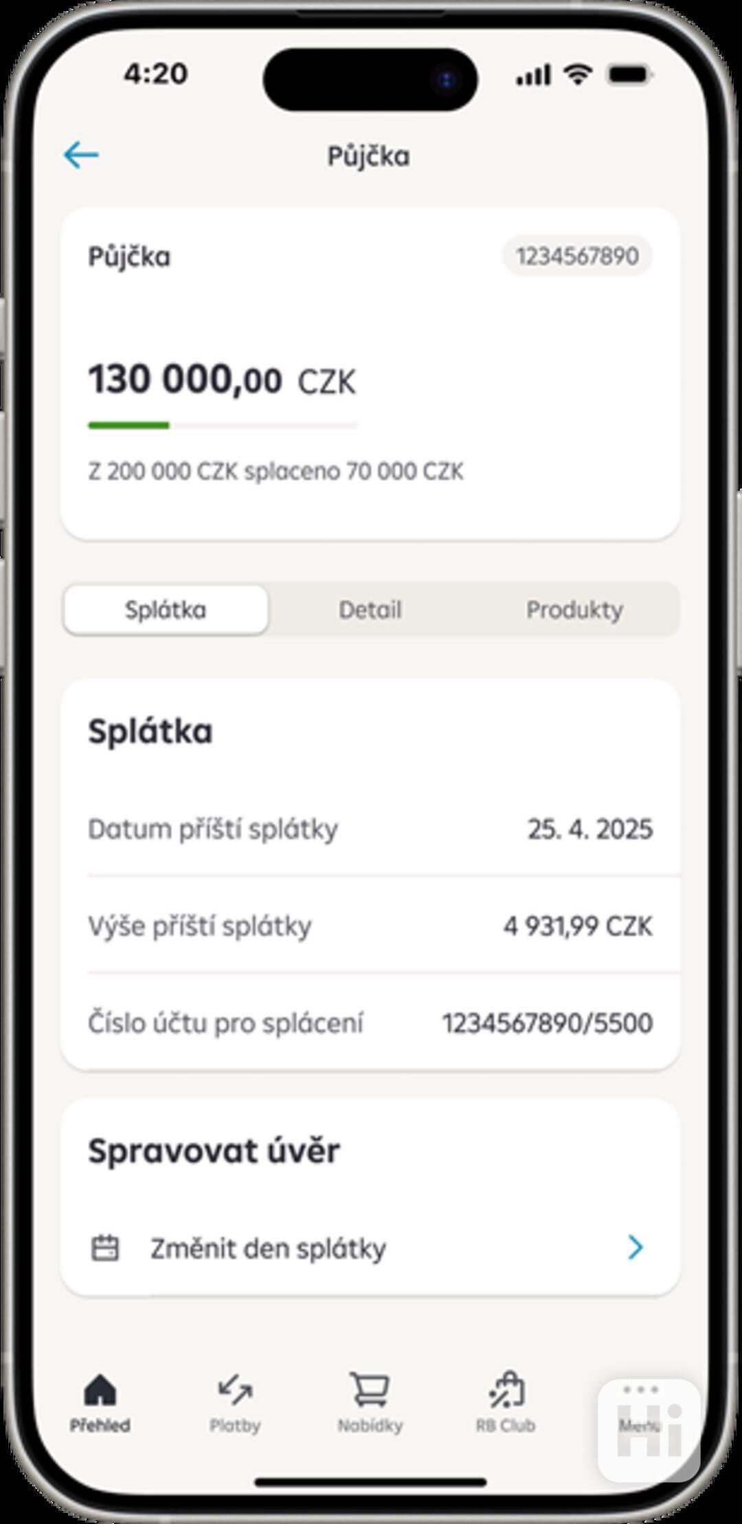Switch to the Splátka tab
Screen dimensions: 742x1524
click(x=166, y=610)
